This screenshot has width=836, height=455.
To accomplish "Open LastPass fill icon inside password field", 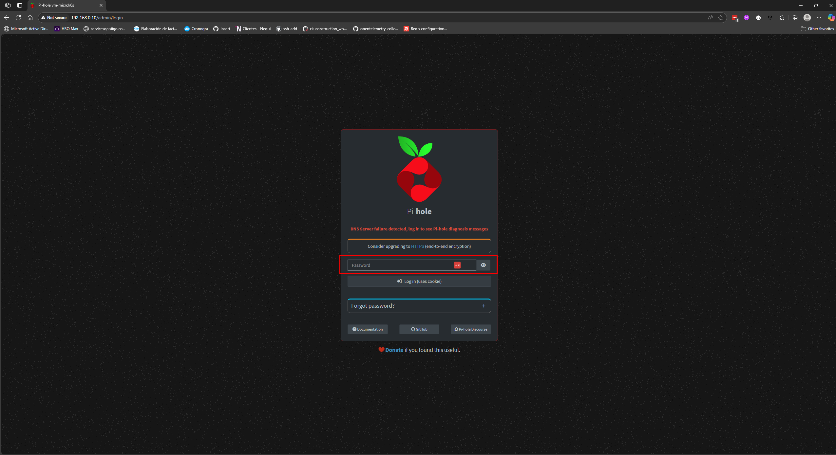I will coord(457,265).
